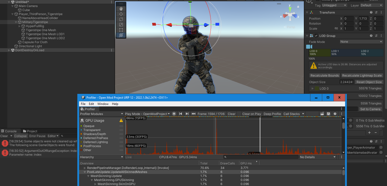Switch to the Rotate tool
This screenshot has height=186, width=387.
click(121, 19)
